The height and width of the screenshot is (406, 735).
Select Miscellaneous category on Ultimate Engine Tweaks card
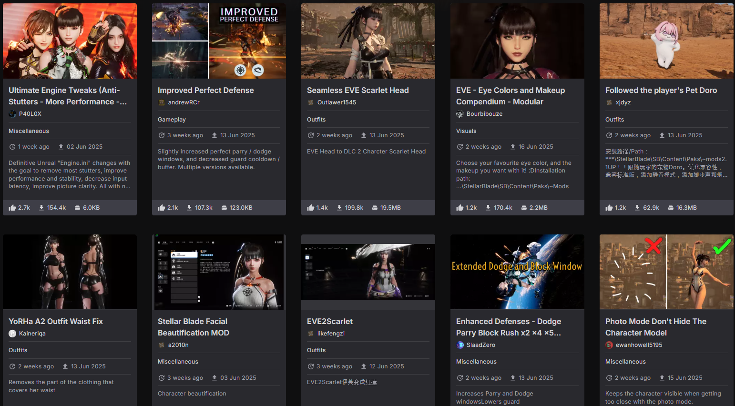(29, 131)
